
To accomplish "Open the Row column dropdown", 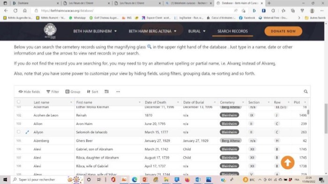I will (x=289, y=102).
